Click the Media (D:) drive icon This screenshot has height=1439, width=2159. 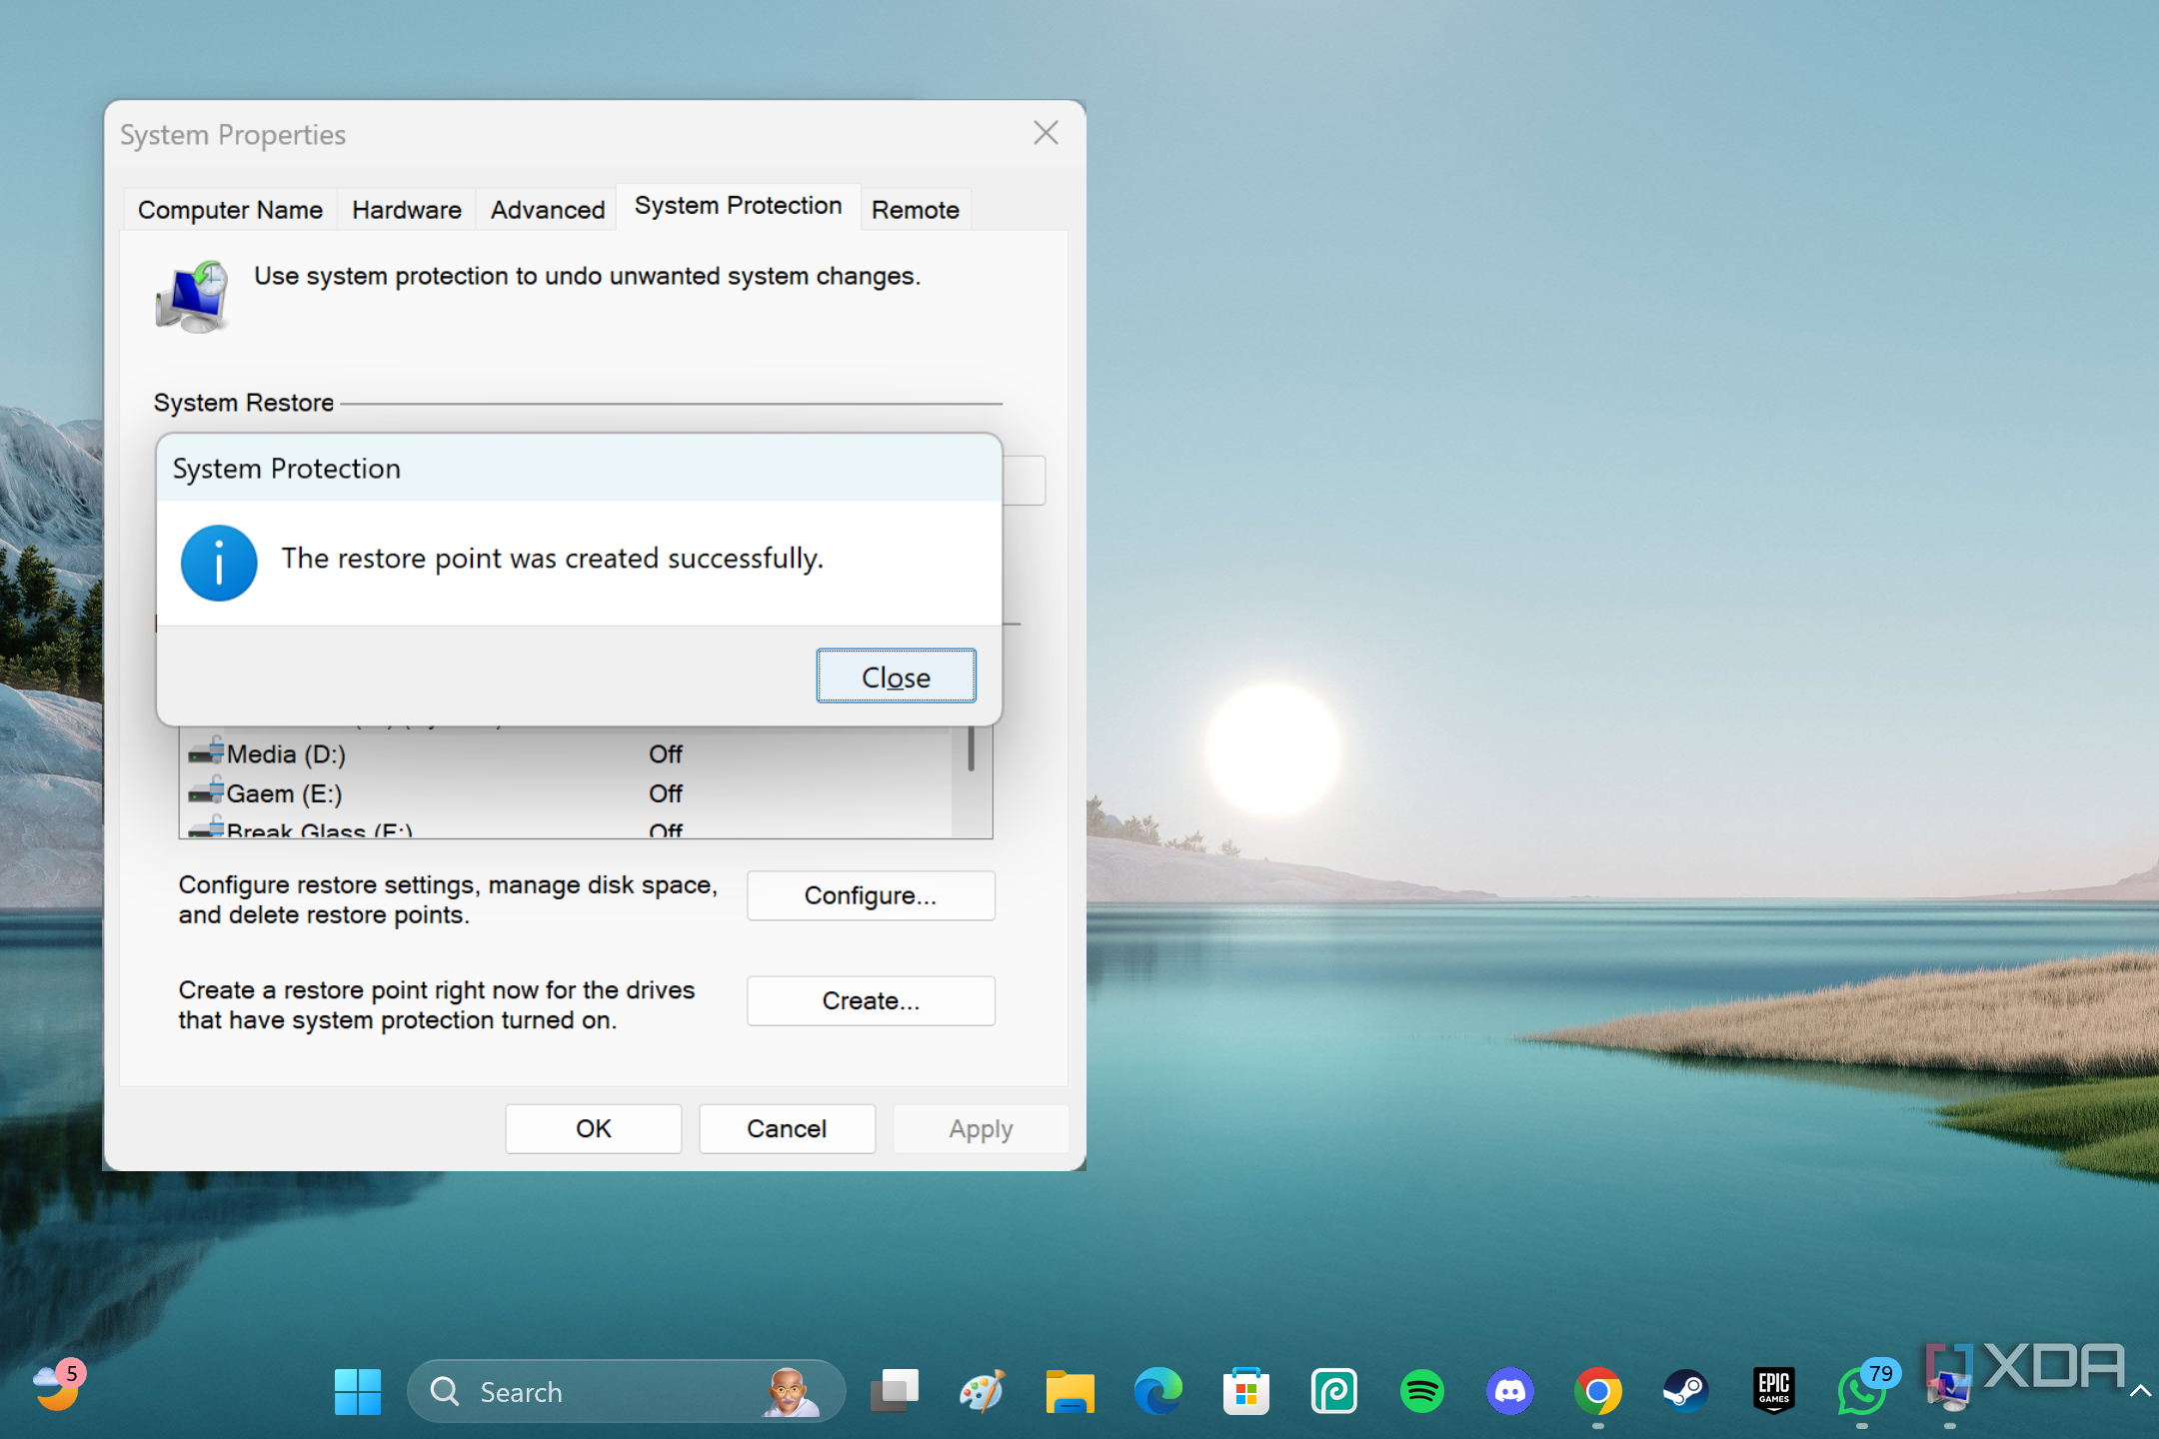[x=206, y=750]
